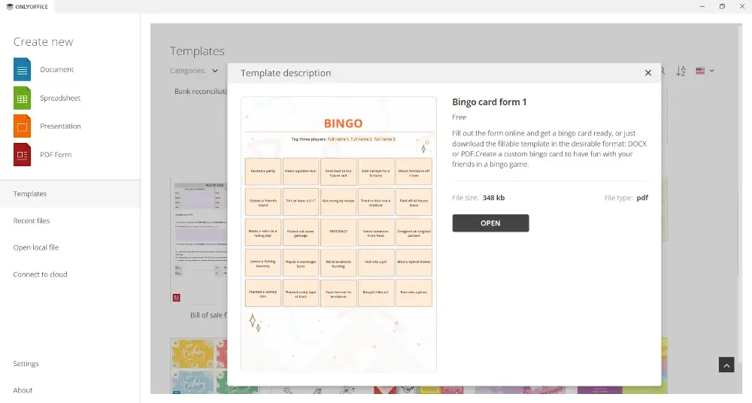Open the language dropdown arrow
This screenshot has width=752, height=403.
[711, 71]
